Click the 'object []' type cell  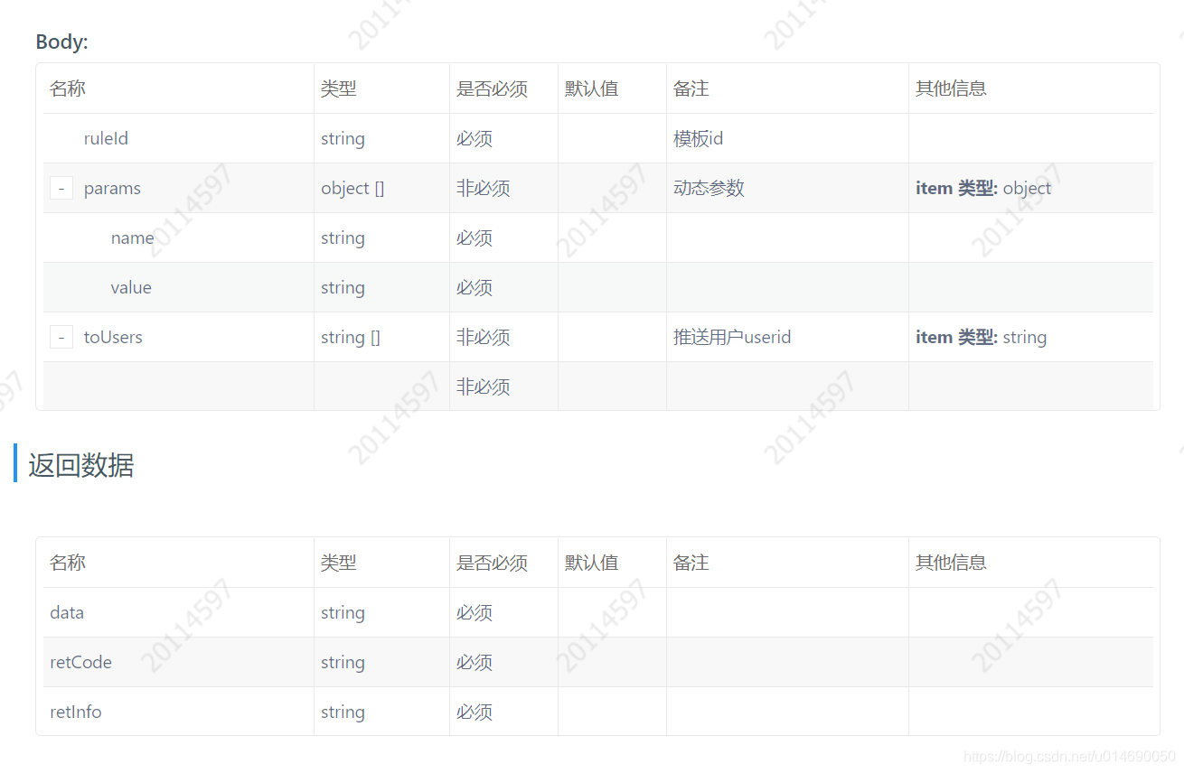352,188
